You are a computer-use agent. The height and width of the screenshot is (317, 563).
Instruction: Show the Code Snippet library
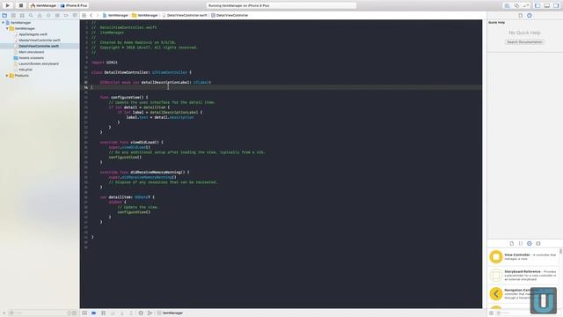tap(520, 243)
